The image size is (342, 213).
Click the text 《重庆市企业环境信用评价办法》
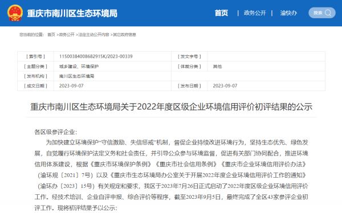(x=264, y=164)
